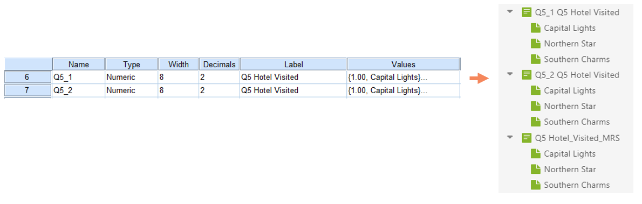
Task: Collapse the Q5_1 Q5 Hotel Visited node
Action: pyautogui.click(x=510, y=12)
